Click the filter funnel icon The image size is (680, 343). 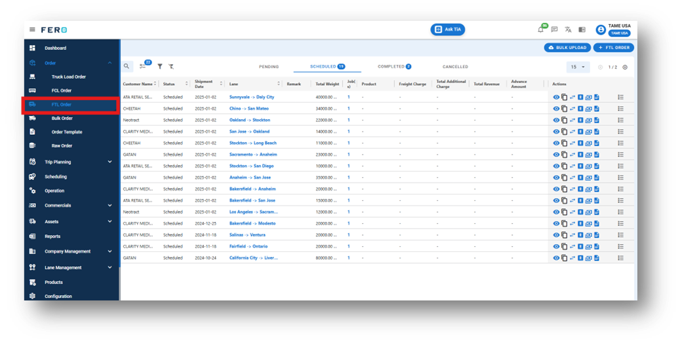160,66
